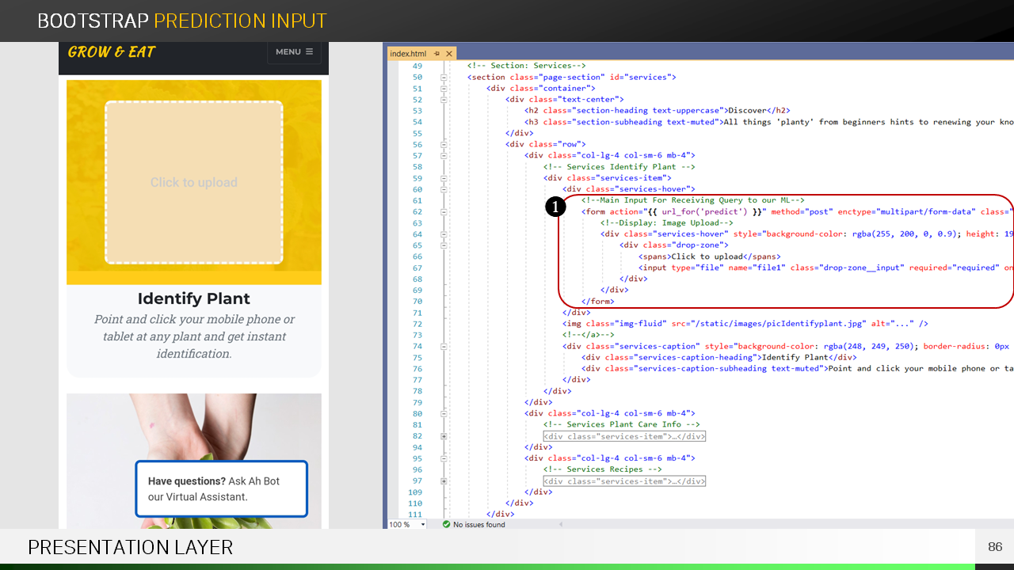
Task: Click the GROW & EAT logo
Action: 112,52
